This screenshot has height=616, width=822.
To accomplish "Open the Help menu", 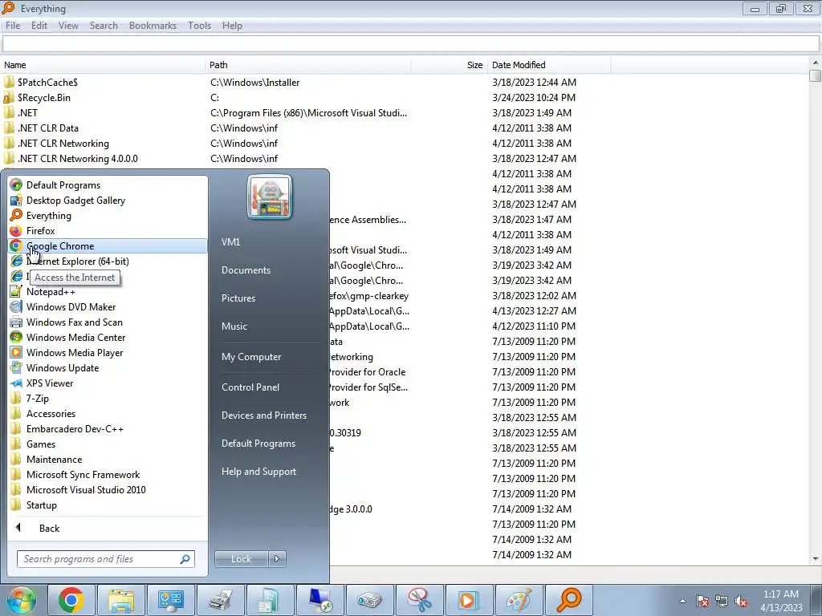I will click(x=232, y=26).
